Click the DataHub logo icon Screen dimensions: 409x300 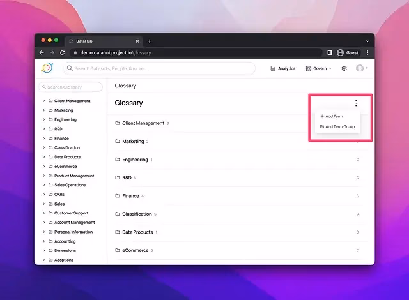click(47, 68)
